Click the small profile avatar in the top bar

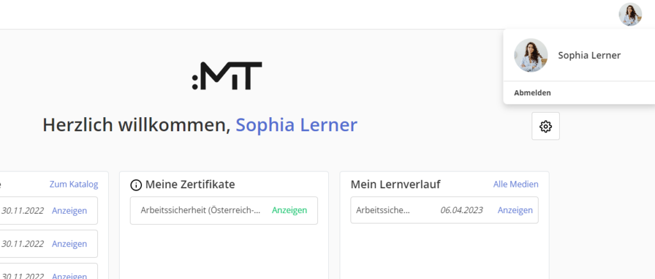point(630,14)
